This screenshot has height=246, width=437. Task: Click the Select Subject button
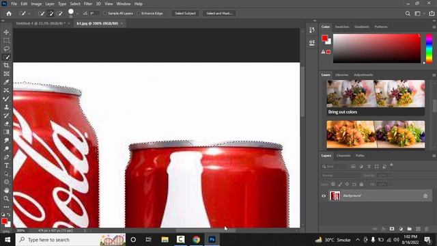click(185, 14)
